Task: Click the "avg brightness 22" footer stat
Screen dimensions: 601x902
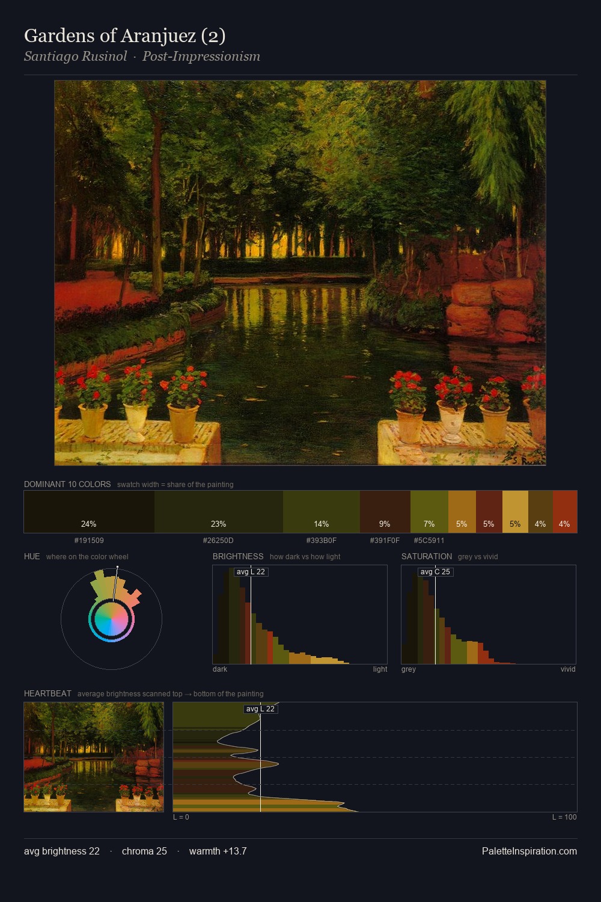Action: point(62,851)
